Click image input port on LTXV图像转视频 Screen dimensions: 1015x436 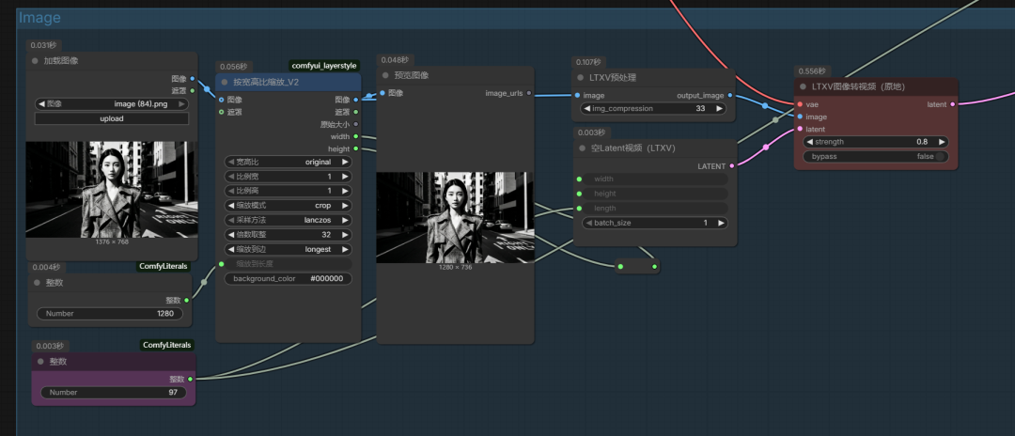click(x=800, y=117)
